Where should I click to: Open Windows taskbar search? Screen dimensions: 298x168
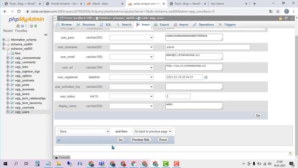16,164
